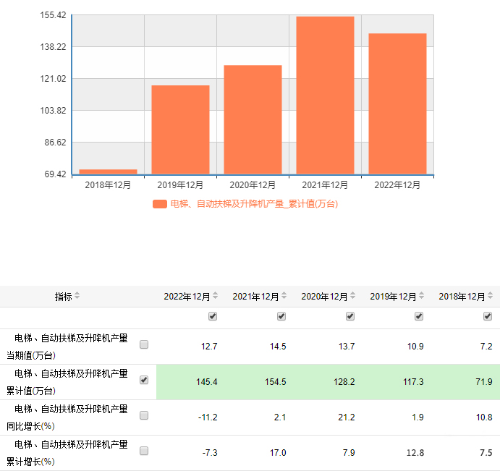
Task: Select the 同比增长(%) indicator row label
Action: [67, 417]
